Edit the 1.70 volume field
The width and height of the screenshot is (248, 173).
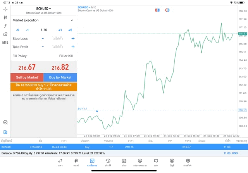point(44,30)
